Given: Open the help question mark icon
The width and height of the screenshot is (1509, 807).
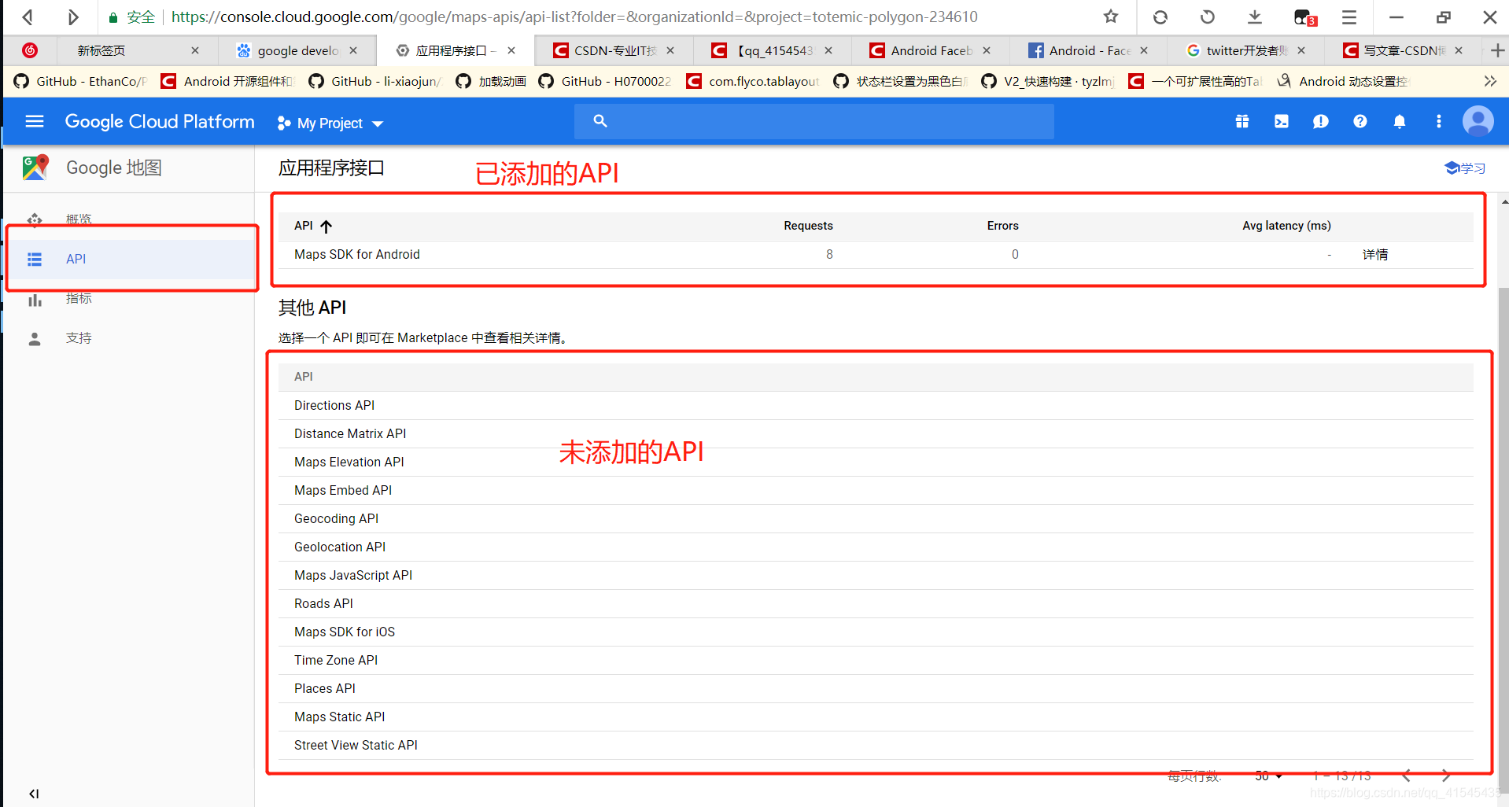Looking at the screenshot, I should pos(1360,121).
